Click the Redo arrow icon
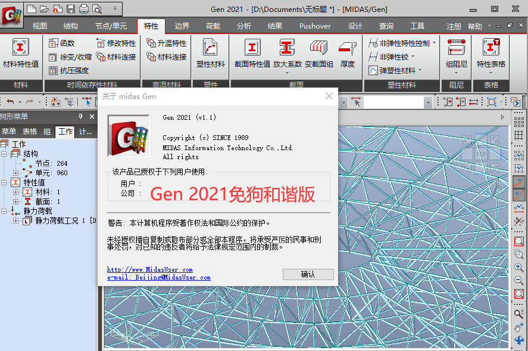 pyautogui.click(x=30, y=101)
